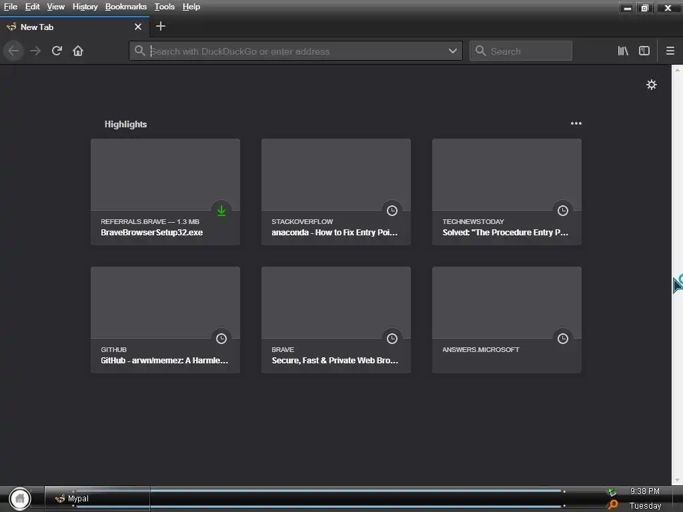Minimize the browser window
The image size is (683, 512).
click(626, 8)
